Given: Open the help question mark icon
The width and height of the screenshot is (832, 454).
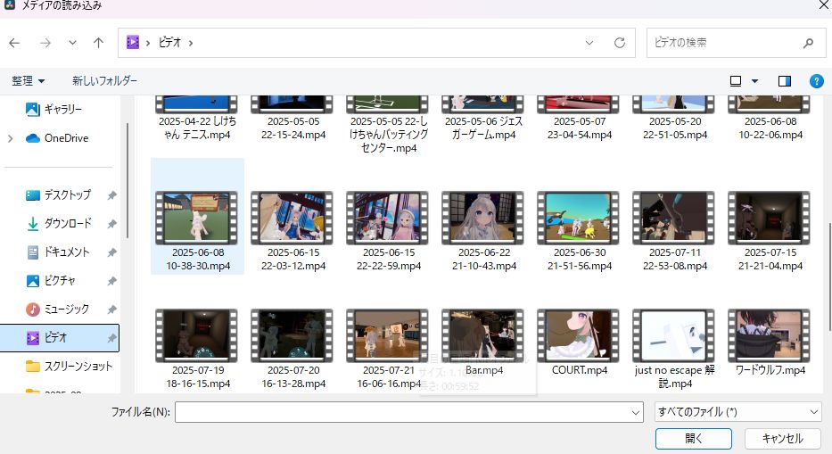Looking at the screenshot, I should pyautogui.click(x=816, y=80).
